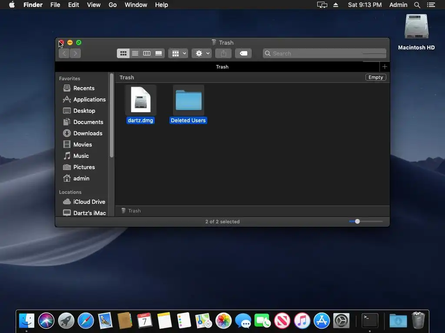Click the Admin user menu
Image resolution: width=445 pixels, height=333 pixels.
pos(398,5)
